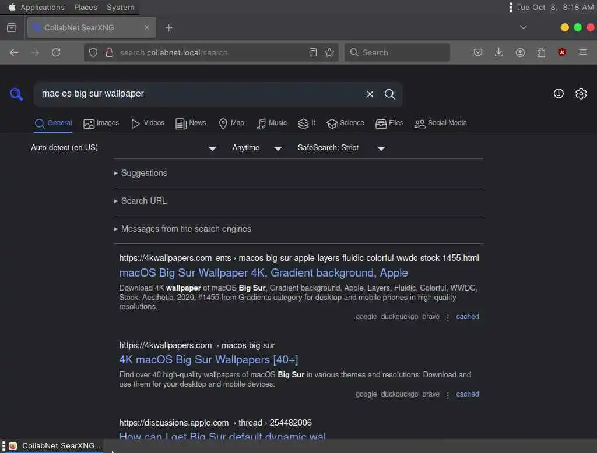Click the SearXNG logo magnifier icon
Image resolution: width=597 pixels, height=453 pixels.
click(x=16, y=94)
